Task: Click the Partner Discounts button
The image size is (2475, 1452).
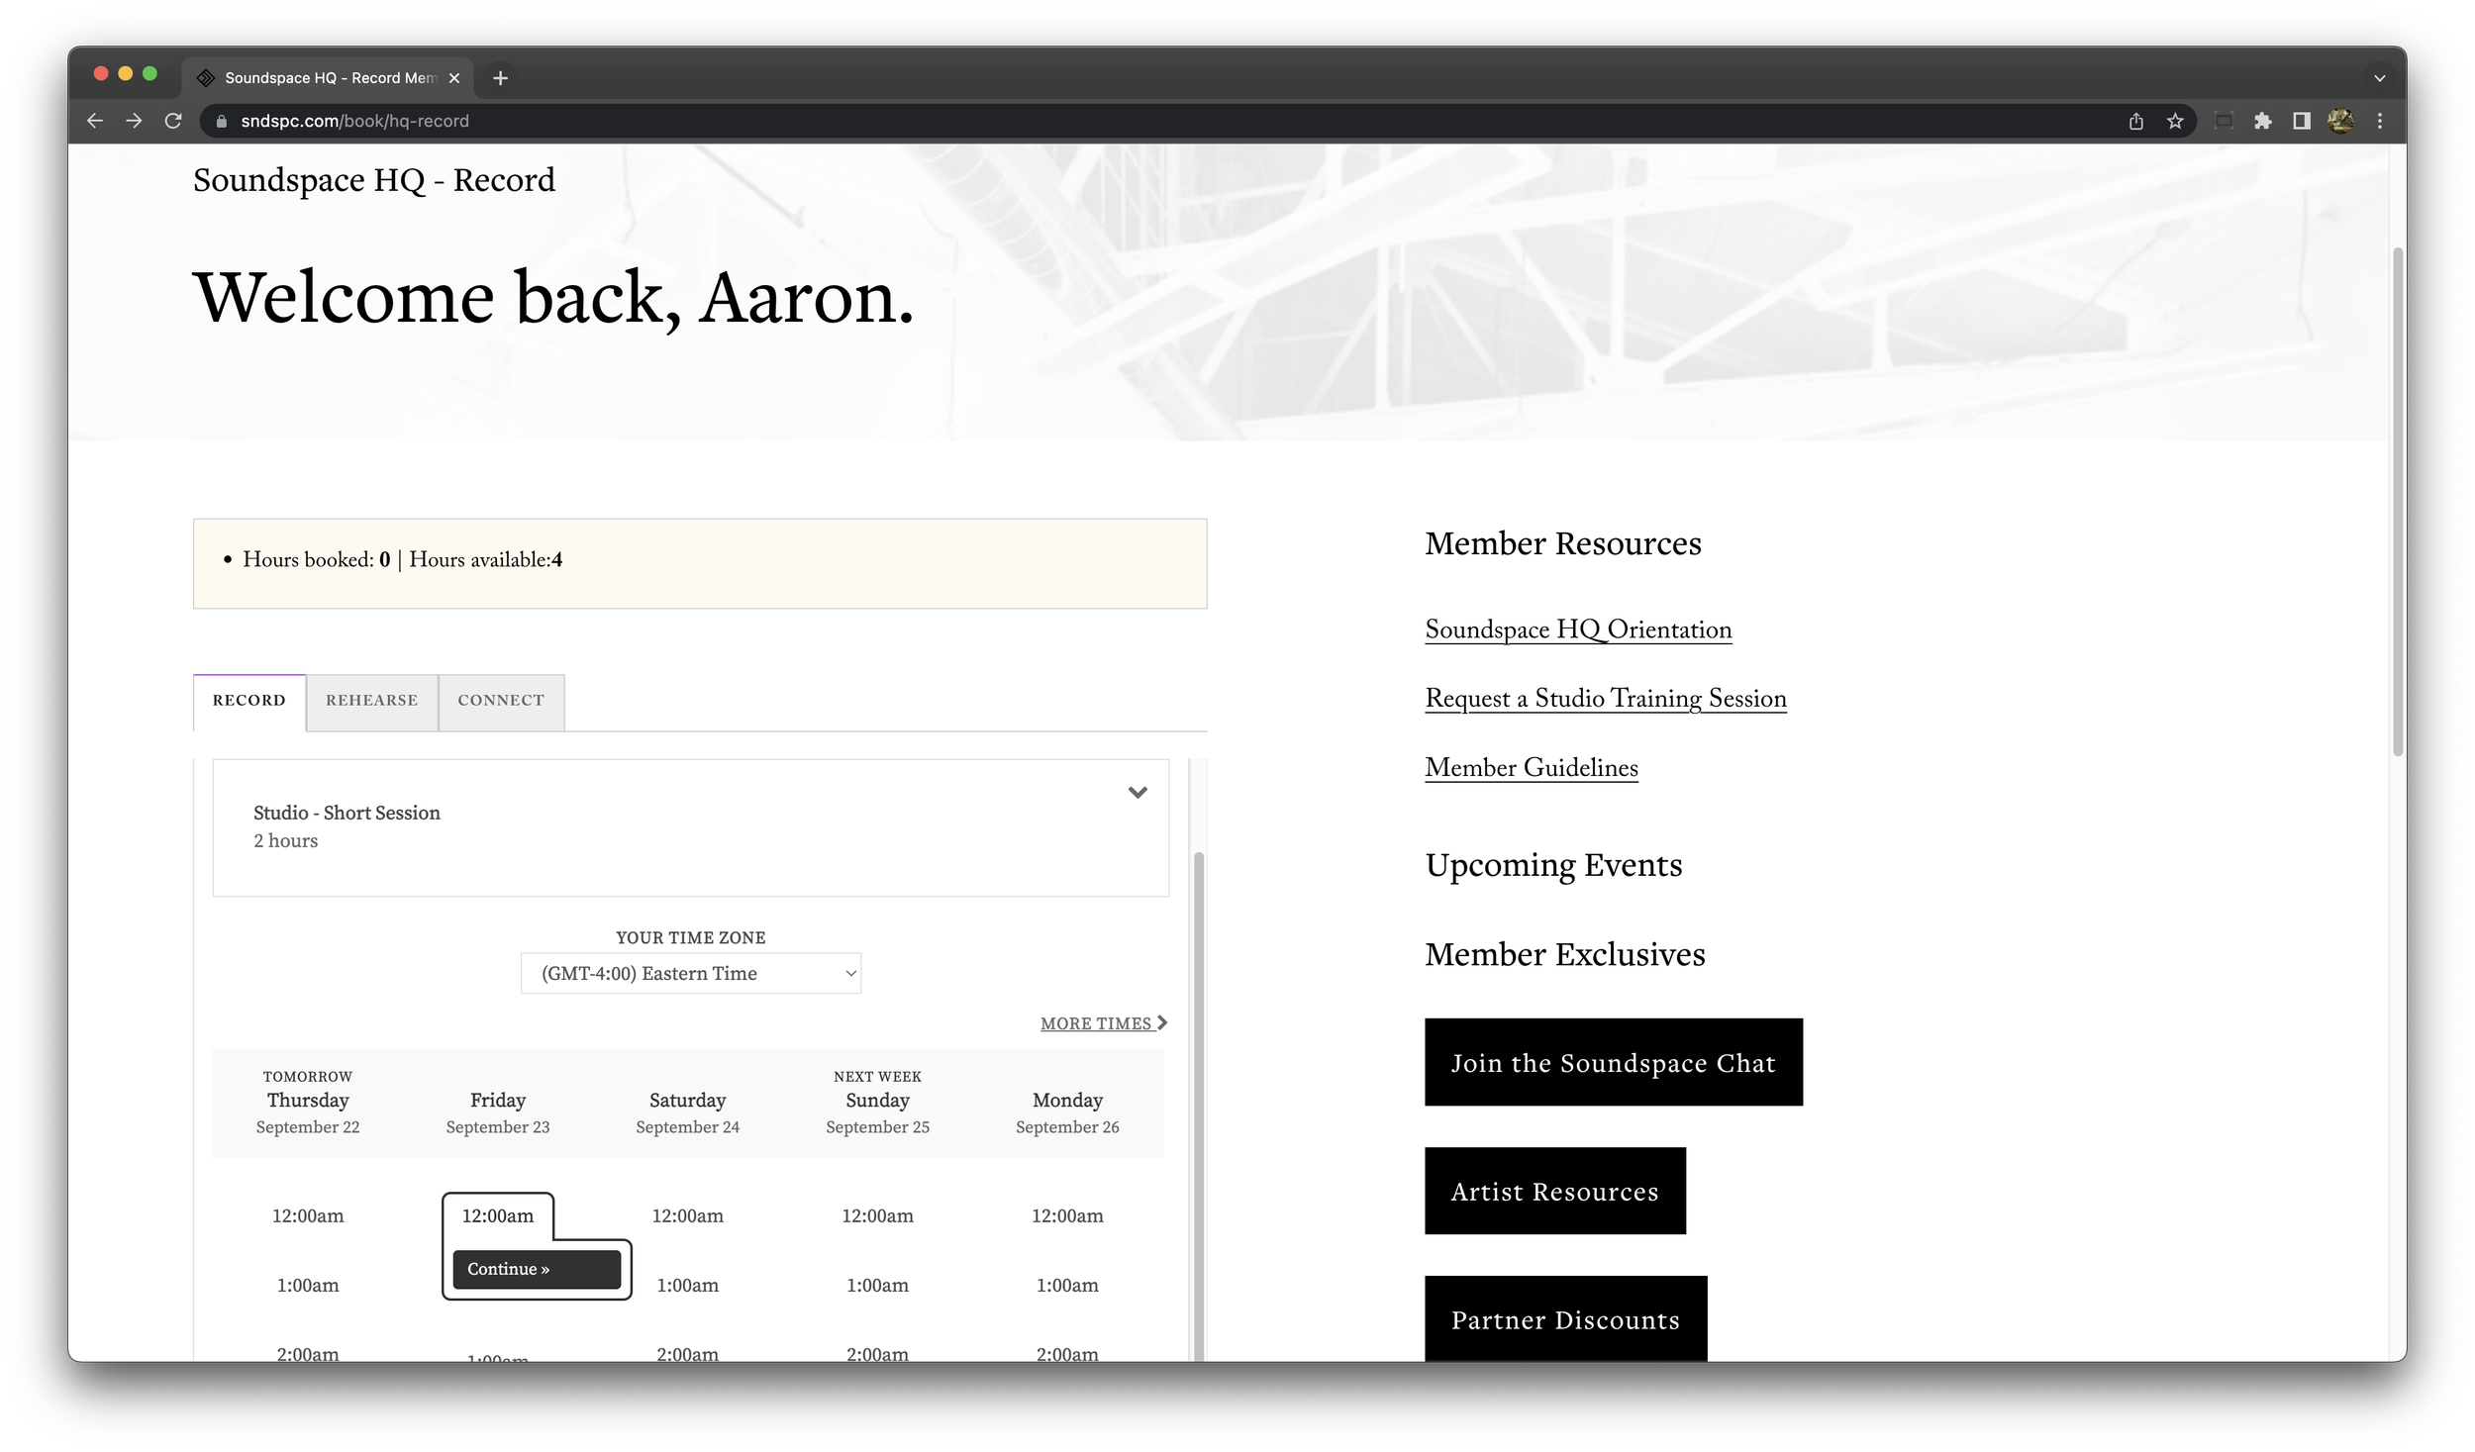Action: coord(1566,1319)
